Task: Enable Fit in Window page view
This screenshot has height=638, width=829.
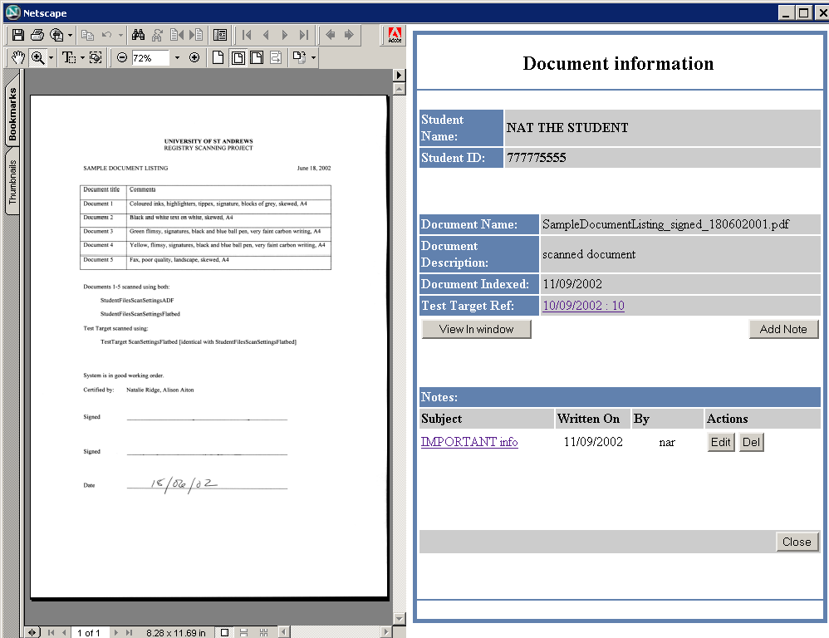Action: tap(238, 58)
